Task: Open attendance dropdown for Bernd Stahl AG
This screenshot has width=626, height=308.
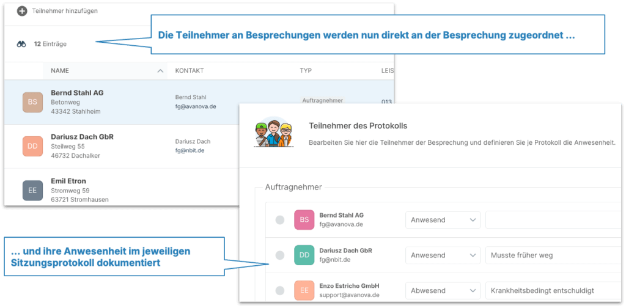Action: pos(443,220)
